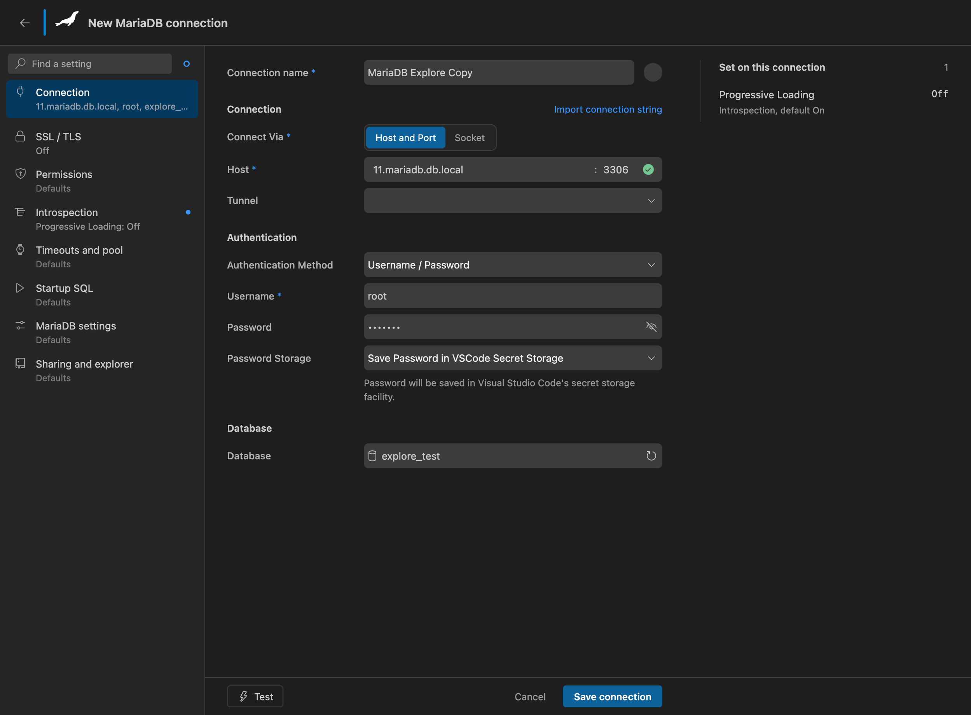Viewport: 971px width, 715px height.
Task: Open the Introspection section
Action: (x=102, y=219)
